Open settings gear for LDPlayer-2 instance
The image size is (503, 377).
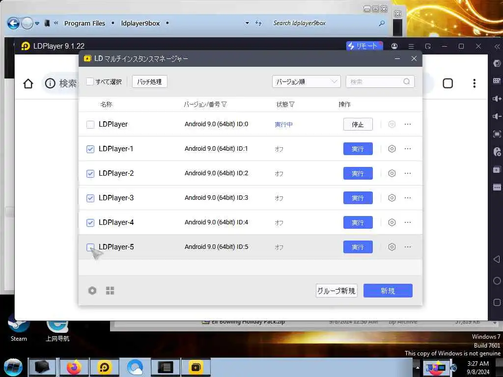pyautogui.click(x=391, y=173)
